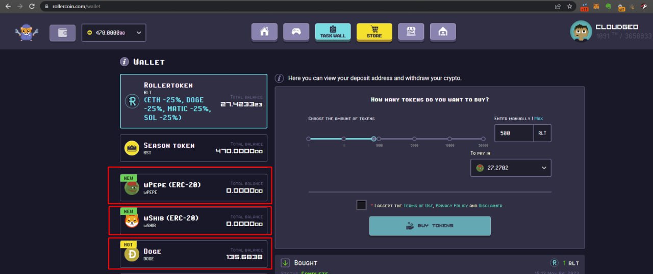Click the Buy Tokens button

click(430, 226)
